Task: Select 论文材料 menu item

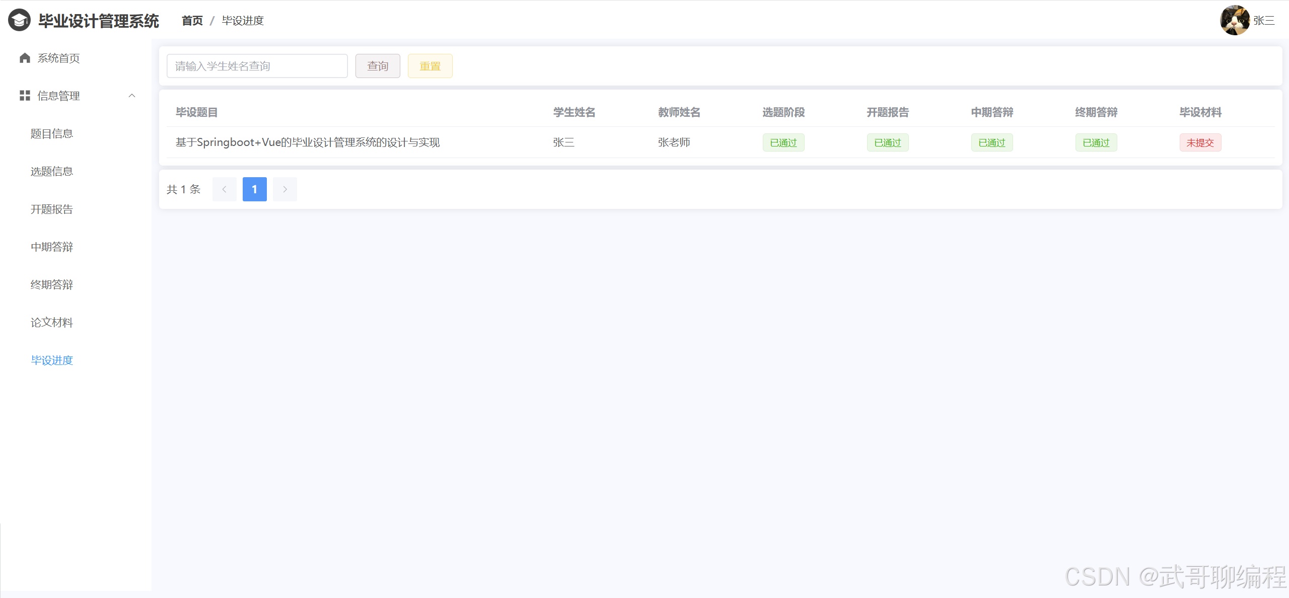Action: pyautogui.click(x=52, y=322)
